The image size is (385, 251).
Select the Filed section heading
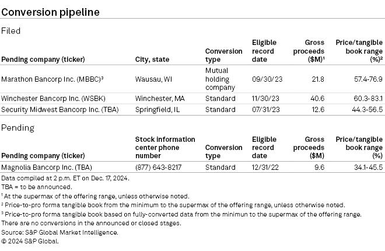pos(12,30)
